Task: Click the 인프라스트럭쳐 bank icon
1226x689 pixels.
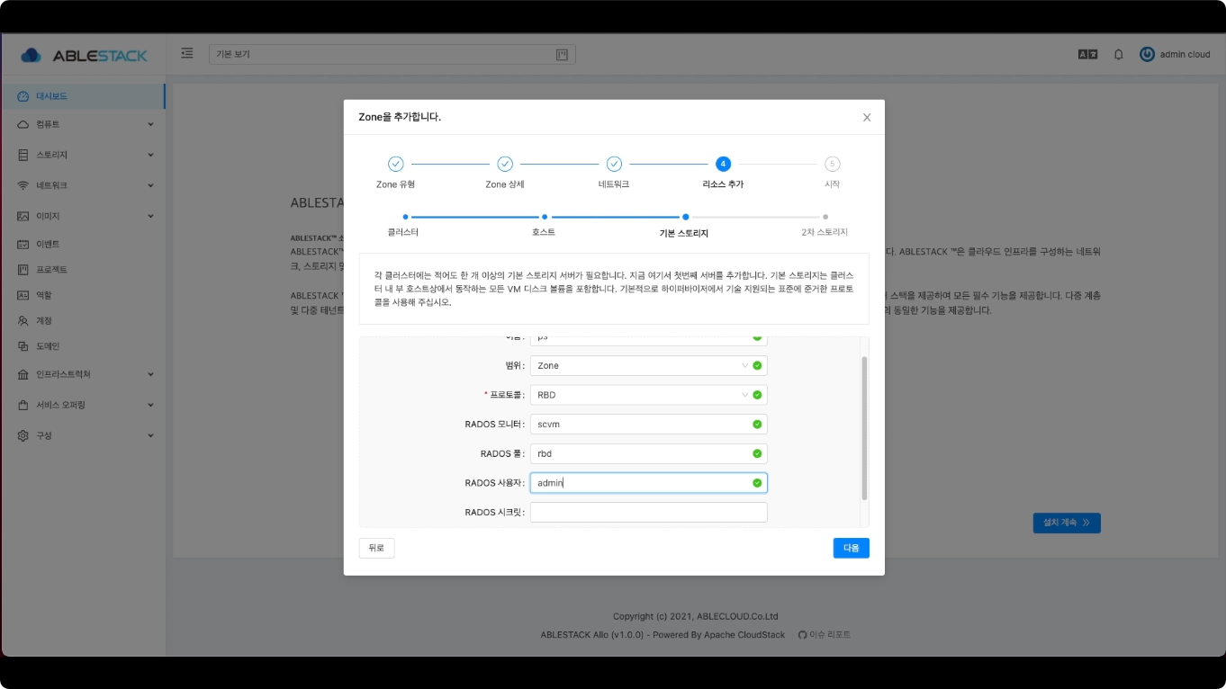Action: (23, 374)
